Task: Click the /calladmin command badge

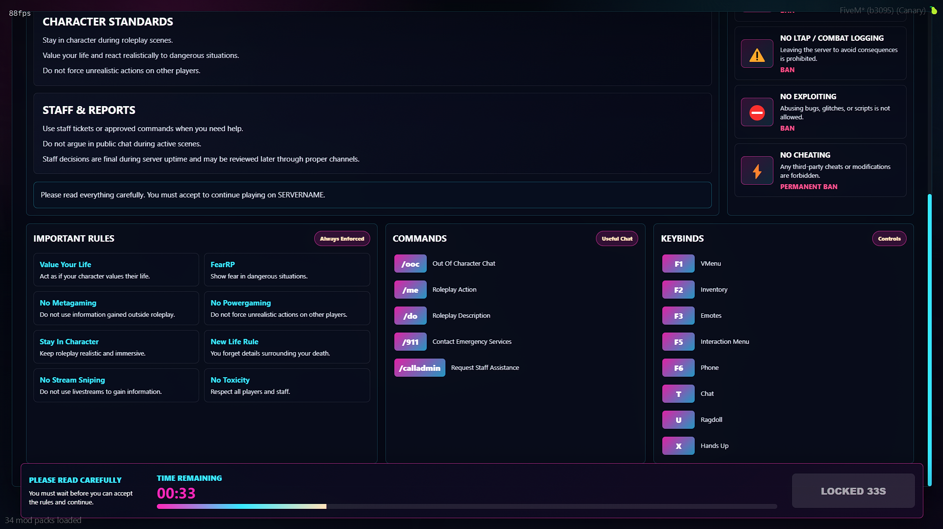Action: pyautogui.click(x=419, y=368)
